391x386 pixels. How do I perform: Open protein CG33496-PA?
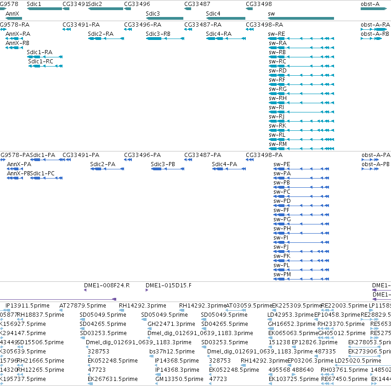point(142,155)
